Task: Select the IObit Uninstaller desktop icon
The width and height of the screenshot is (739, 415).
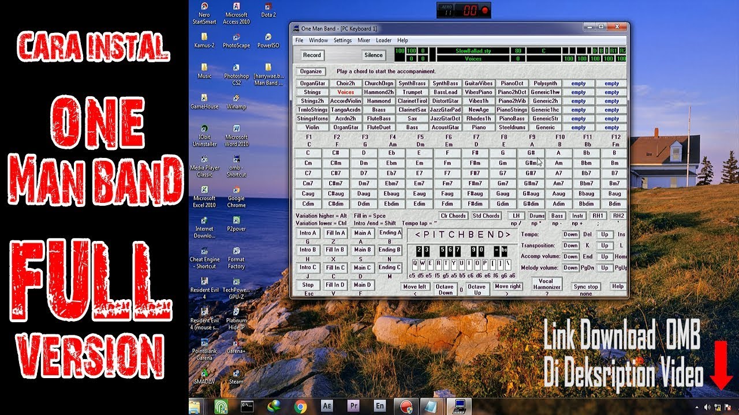Action: click(x=204, y=135)
